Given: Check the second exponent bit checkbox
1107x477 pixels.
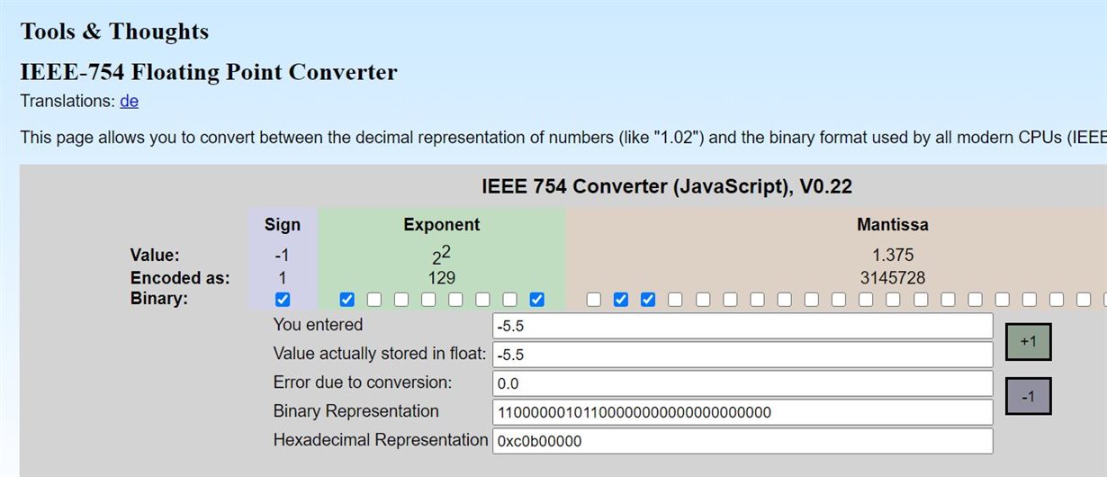Looking at the screenshot, I should point(374,300).
